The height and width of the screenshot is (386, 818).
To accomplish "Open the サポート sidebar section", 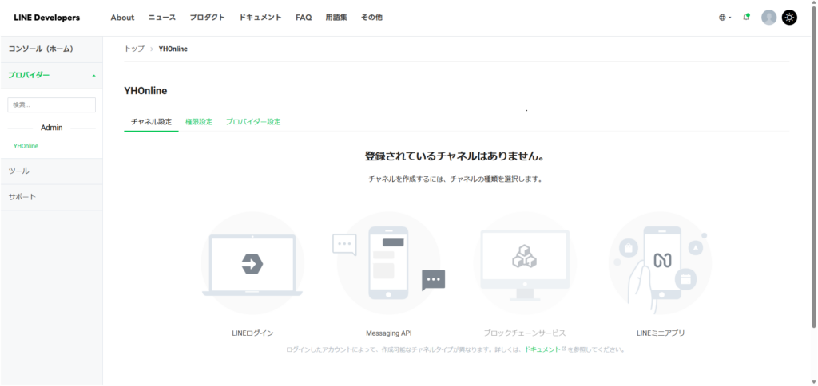I will 52,198.
